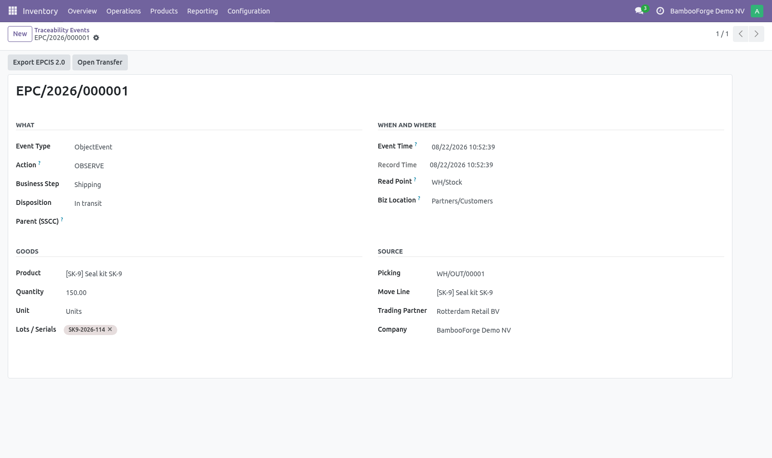
Task: Open the Business Step Shipping field
Action: click(x=218, y=185)
